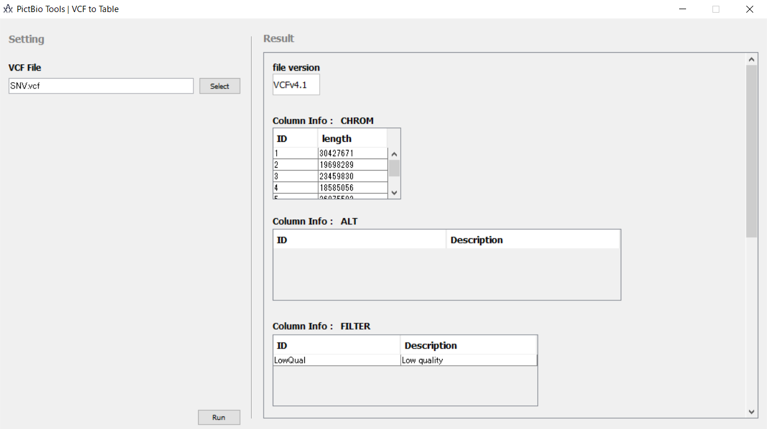Click the Result panel scroll down arrow
Screen dimensions: 767x429
coord(751,412)
